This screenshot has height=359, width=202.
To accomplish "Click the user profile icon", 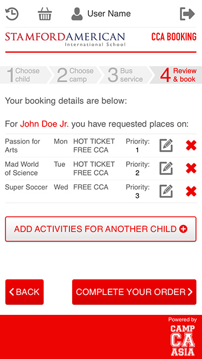I will coord(77,14).
